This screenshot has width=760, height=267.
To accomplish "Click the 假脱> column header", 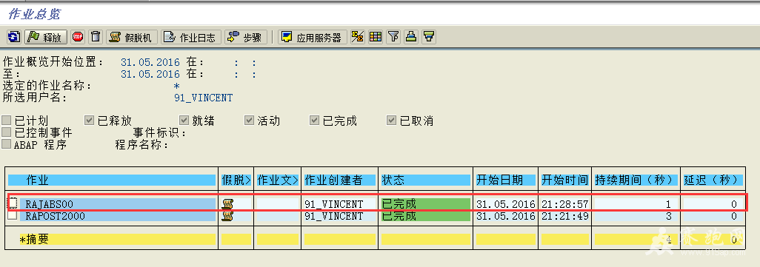I will coord(236,180).
